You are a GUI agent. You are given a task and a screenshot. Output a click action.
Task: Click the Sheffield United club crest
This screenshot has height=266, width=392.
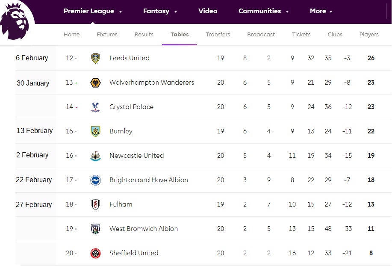[96, 253]
